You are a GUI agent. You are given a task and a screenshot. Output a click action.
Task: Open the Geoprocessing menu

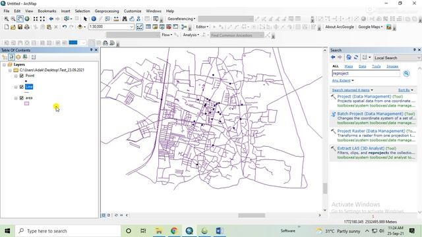click(107, 11)
